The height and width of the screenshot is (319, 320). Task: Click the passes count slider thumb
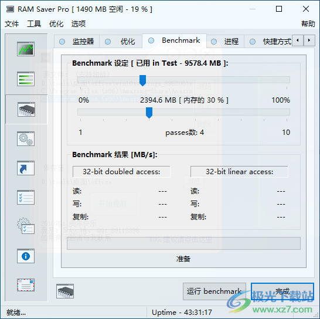[149, 113]
